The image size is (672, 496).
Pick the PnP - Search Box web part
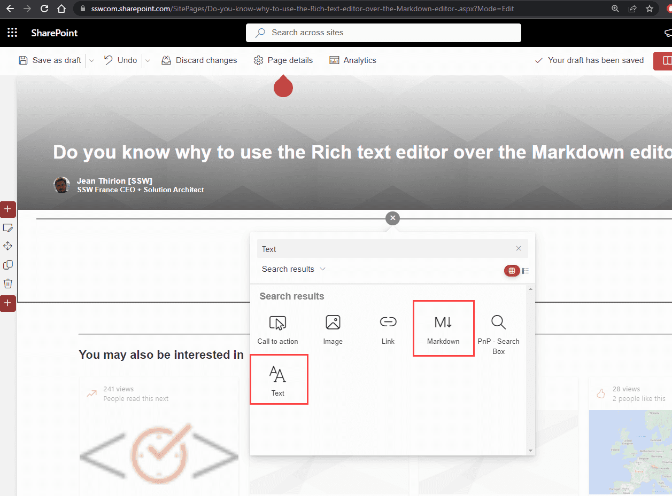(498, 334)
